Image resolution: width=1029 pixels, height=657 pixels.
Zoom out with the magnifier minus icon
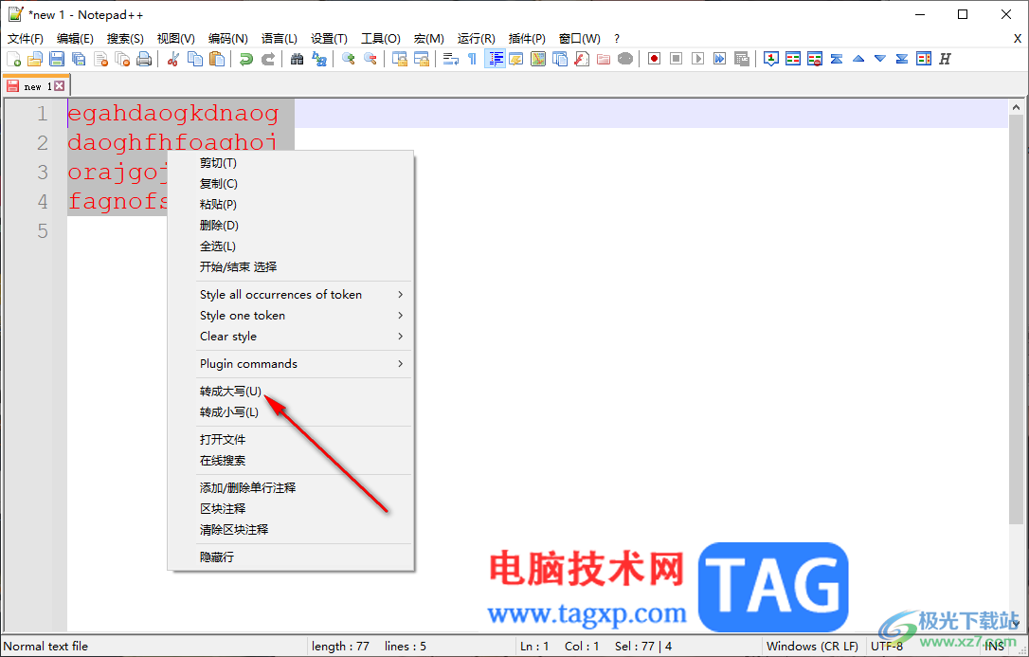pos(370,59)
